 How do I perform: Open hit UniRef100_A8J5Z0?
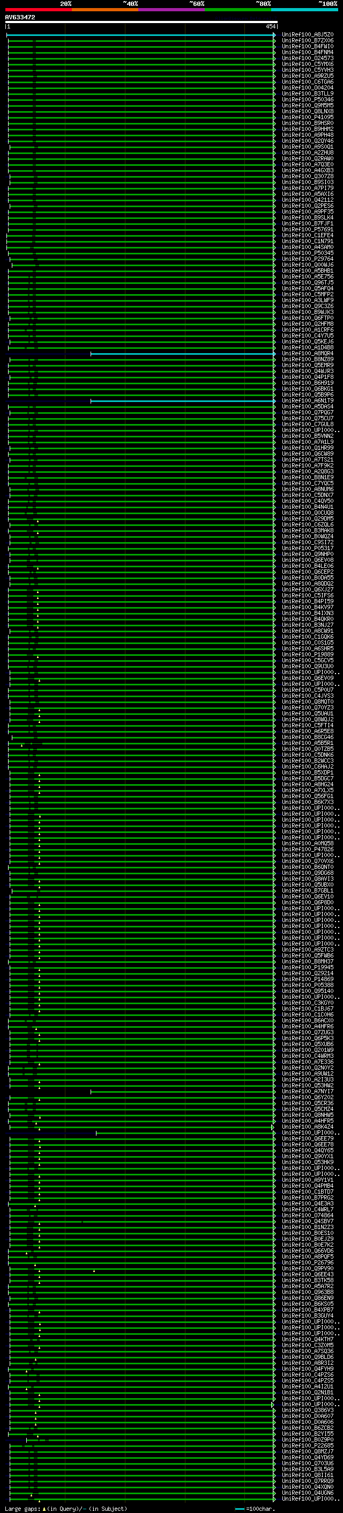[308, 35]
